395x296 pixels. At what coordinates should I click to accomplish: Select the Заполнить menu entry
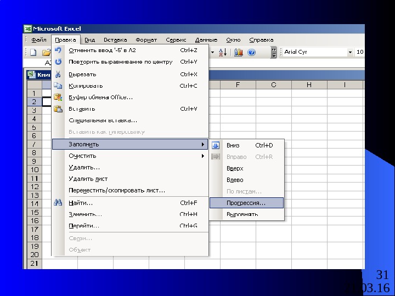coord(130,144)
